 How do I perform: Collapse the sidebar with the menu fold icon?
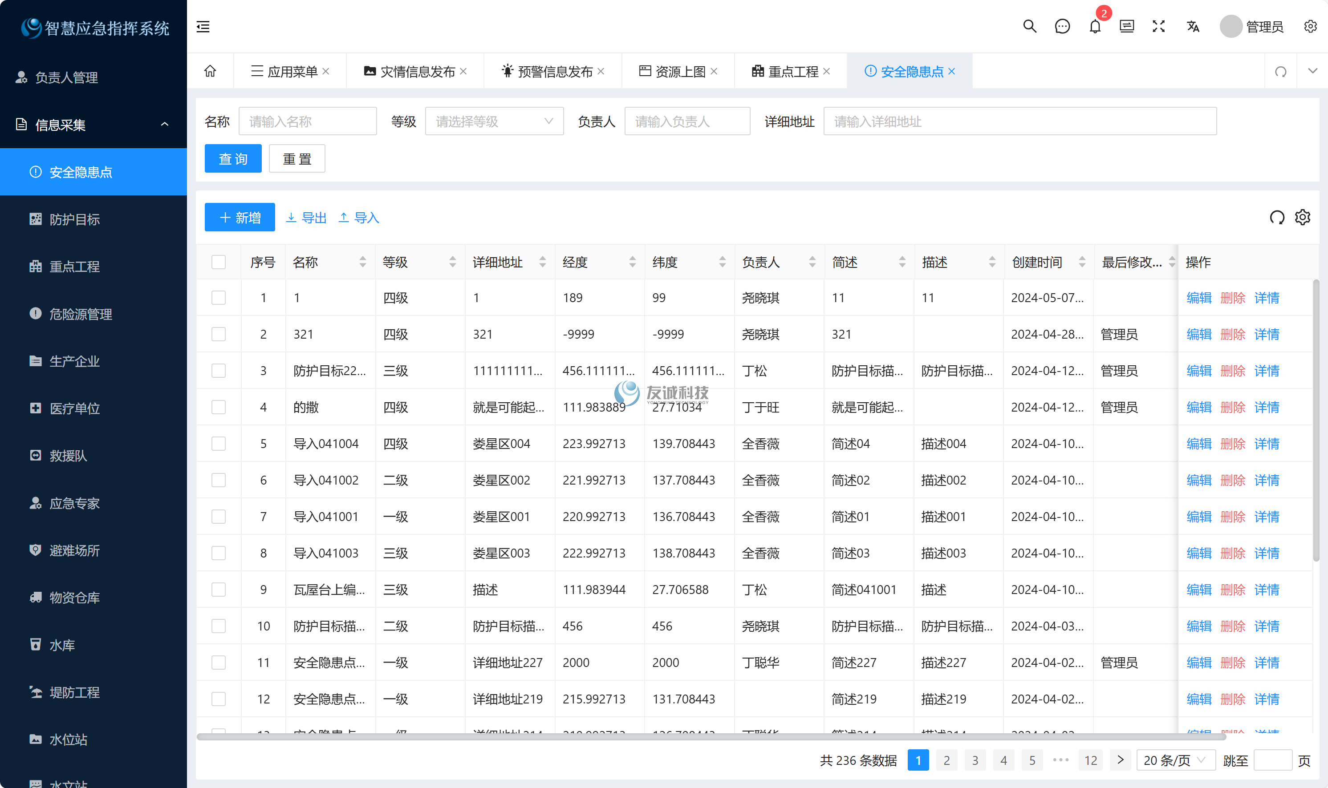click(203, 27)
